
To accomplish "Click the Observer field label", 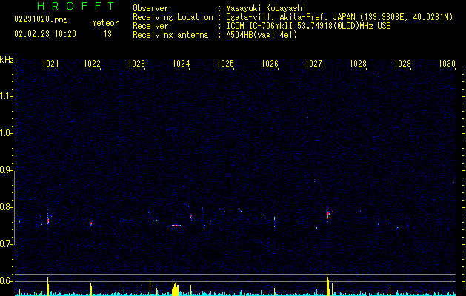I will point(150,8).
